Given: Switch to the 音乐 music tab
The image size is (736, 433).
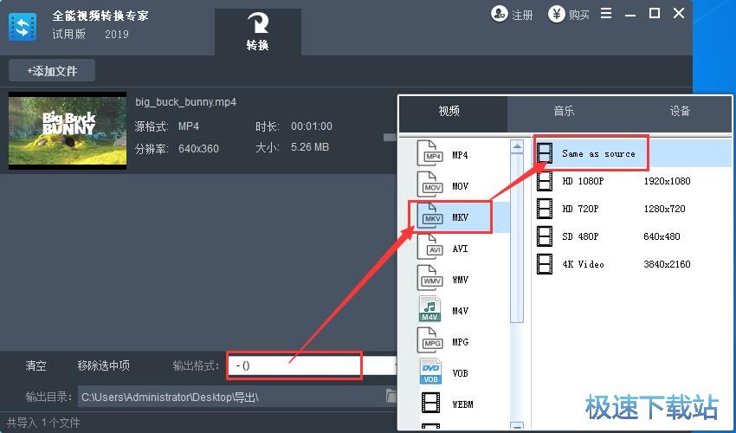Looking at the screenshot, I should pos(564,112).
